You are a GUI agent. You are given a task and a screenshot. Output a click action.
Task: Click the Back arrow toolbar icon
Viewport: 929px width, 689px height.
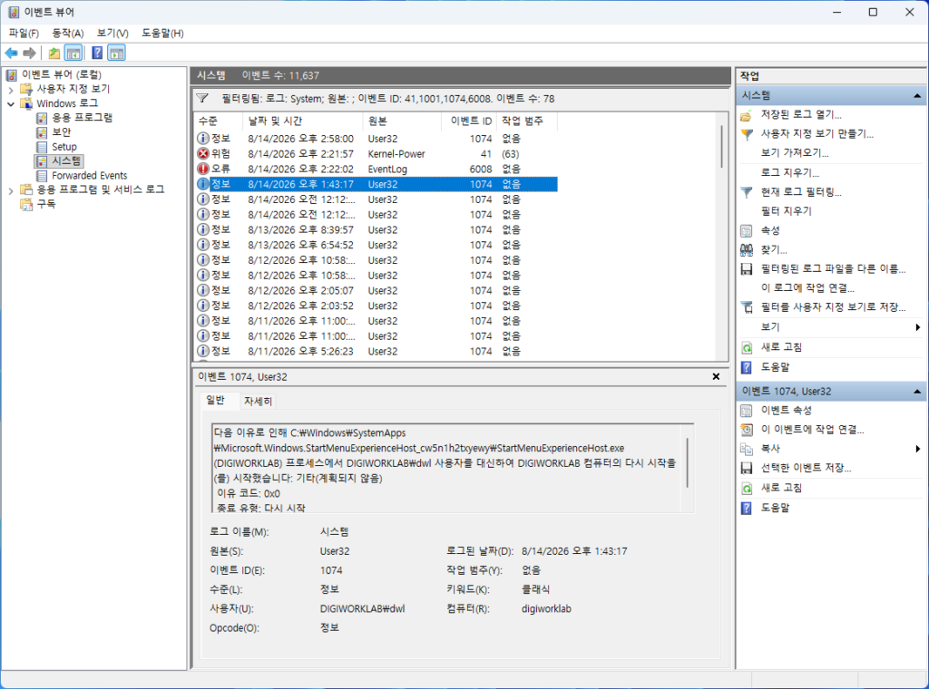click(x=11, y=53)
